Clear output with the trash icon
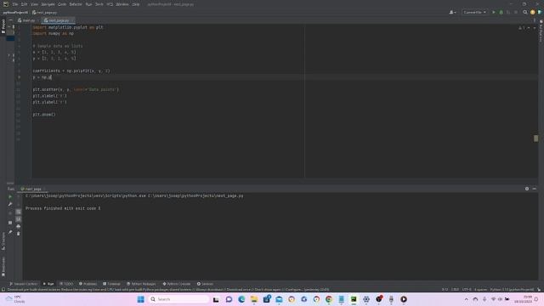Screen dimensions: 544x306 tap(19, 234)
